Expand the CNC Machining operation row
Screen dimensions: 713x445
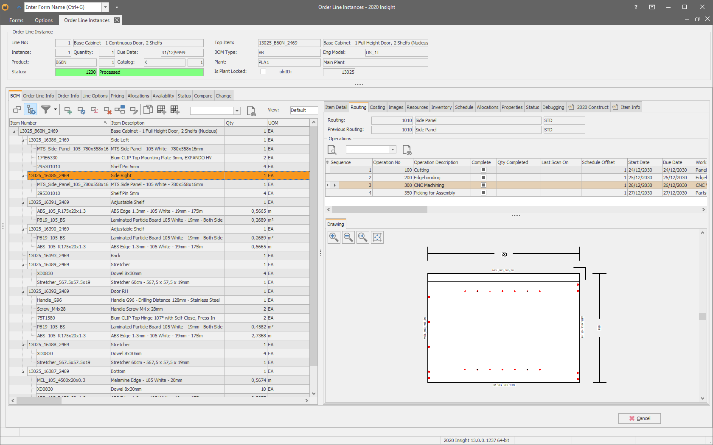point(335,185)
